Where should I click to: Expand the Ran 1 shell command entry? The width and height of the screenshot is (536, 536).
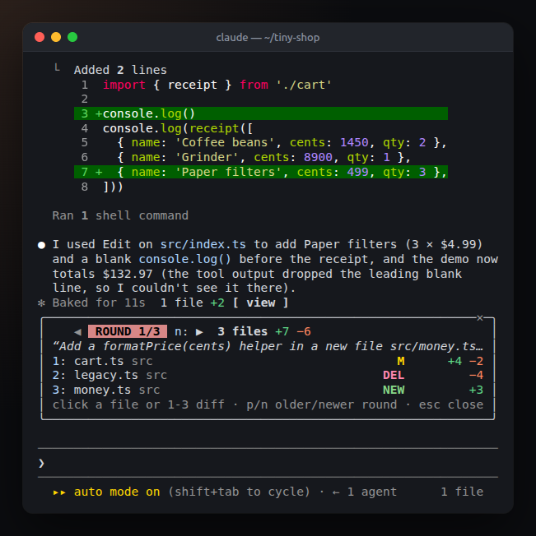click(x=120, y=215)
